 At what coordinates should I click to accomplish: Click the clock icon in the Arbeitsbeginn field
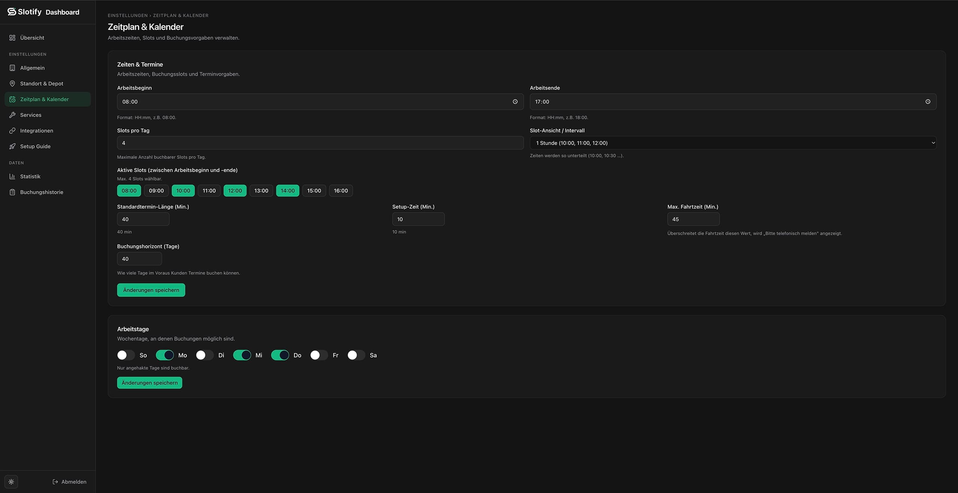(x=515, y=101)
